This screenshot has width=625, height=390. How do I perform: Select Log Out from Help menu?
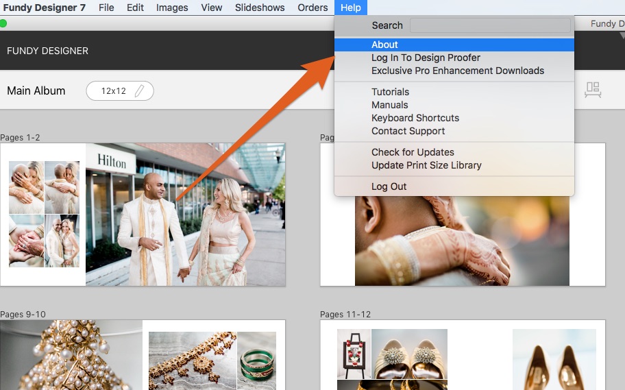pyautogui.click(x=454, y=186)
